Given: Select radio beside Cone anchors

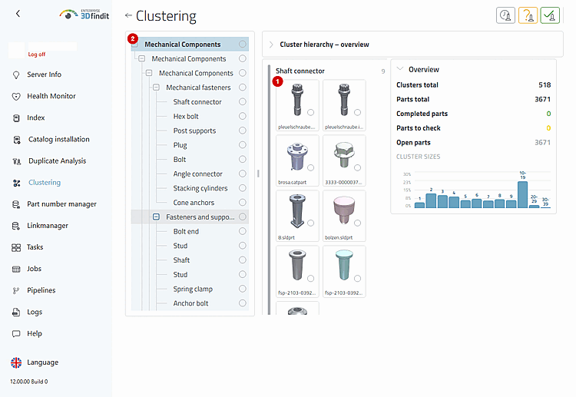Looking at the screenshot, I should 243,203.
